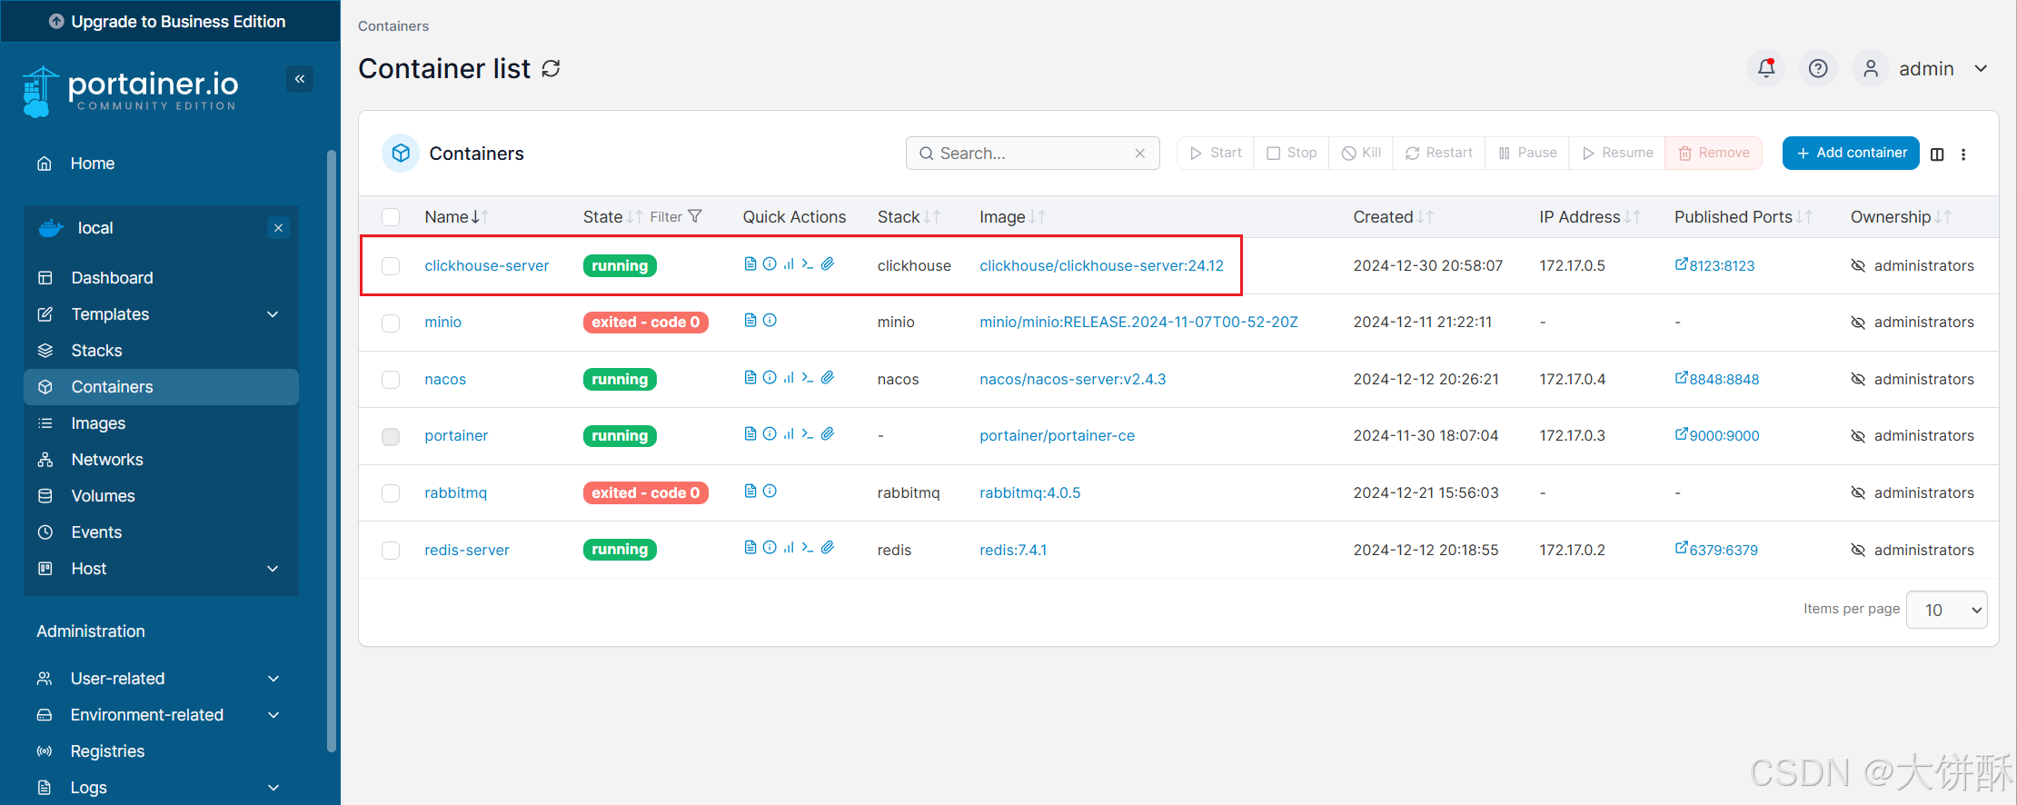This screenshot has height=805, width=2017.
Task: Open exec console icon for redis-server
Action: [x=808, y=547]
